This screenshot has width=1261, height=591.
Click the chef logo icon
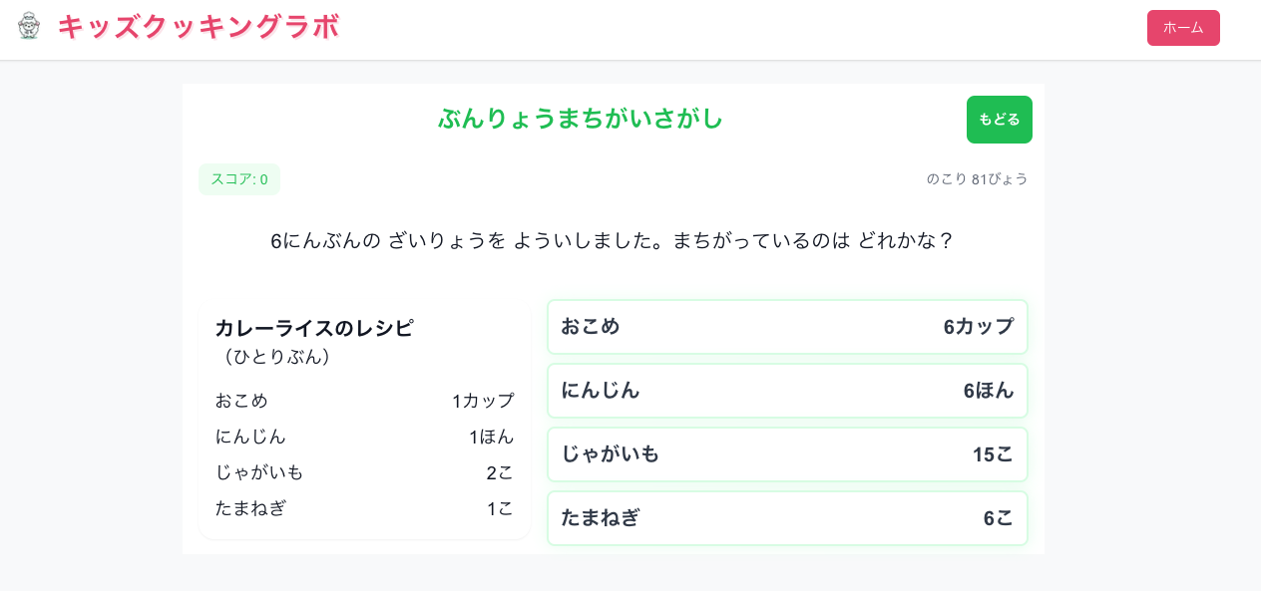[29, 26]
